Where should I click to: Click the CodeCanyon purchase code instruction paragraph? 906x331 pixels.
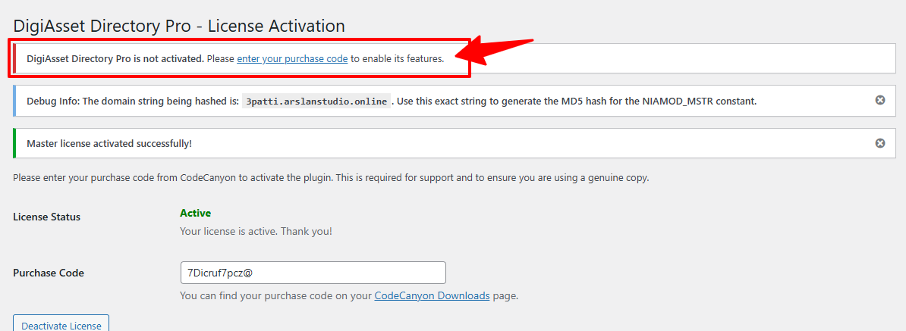point(331,178)
